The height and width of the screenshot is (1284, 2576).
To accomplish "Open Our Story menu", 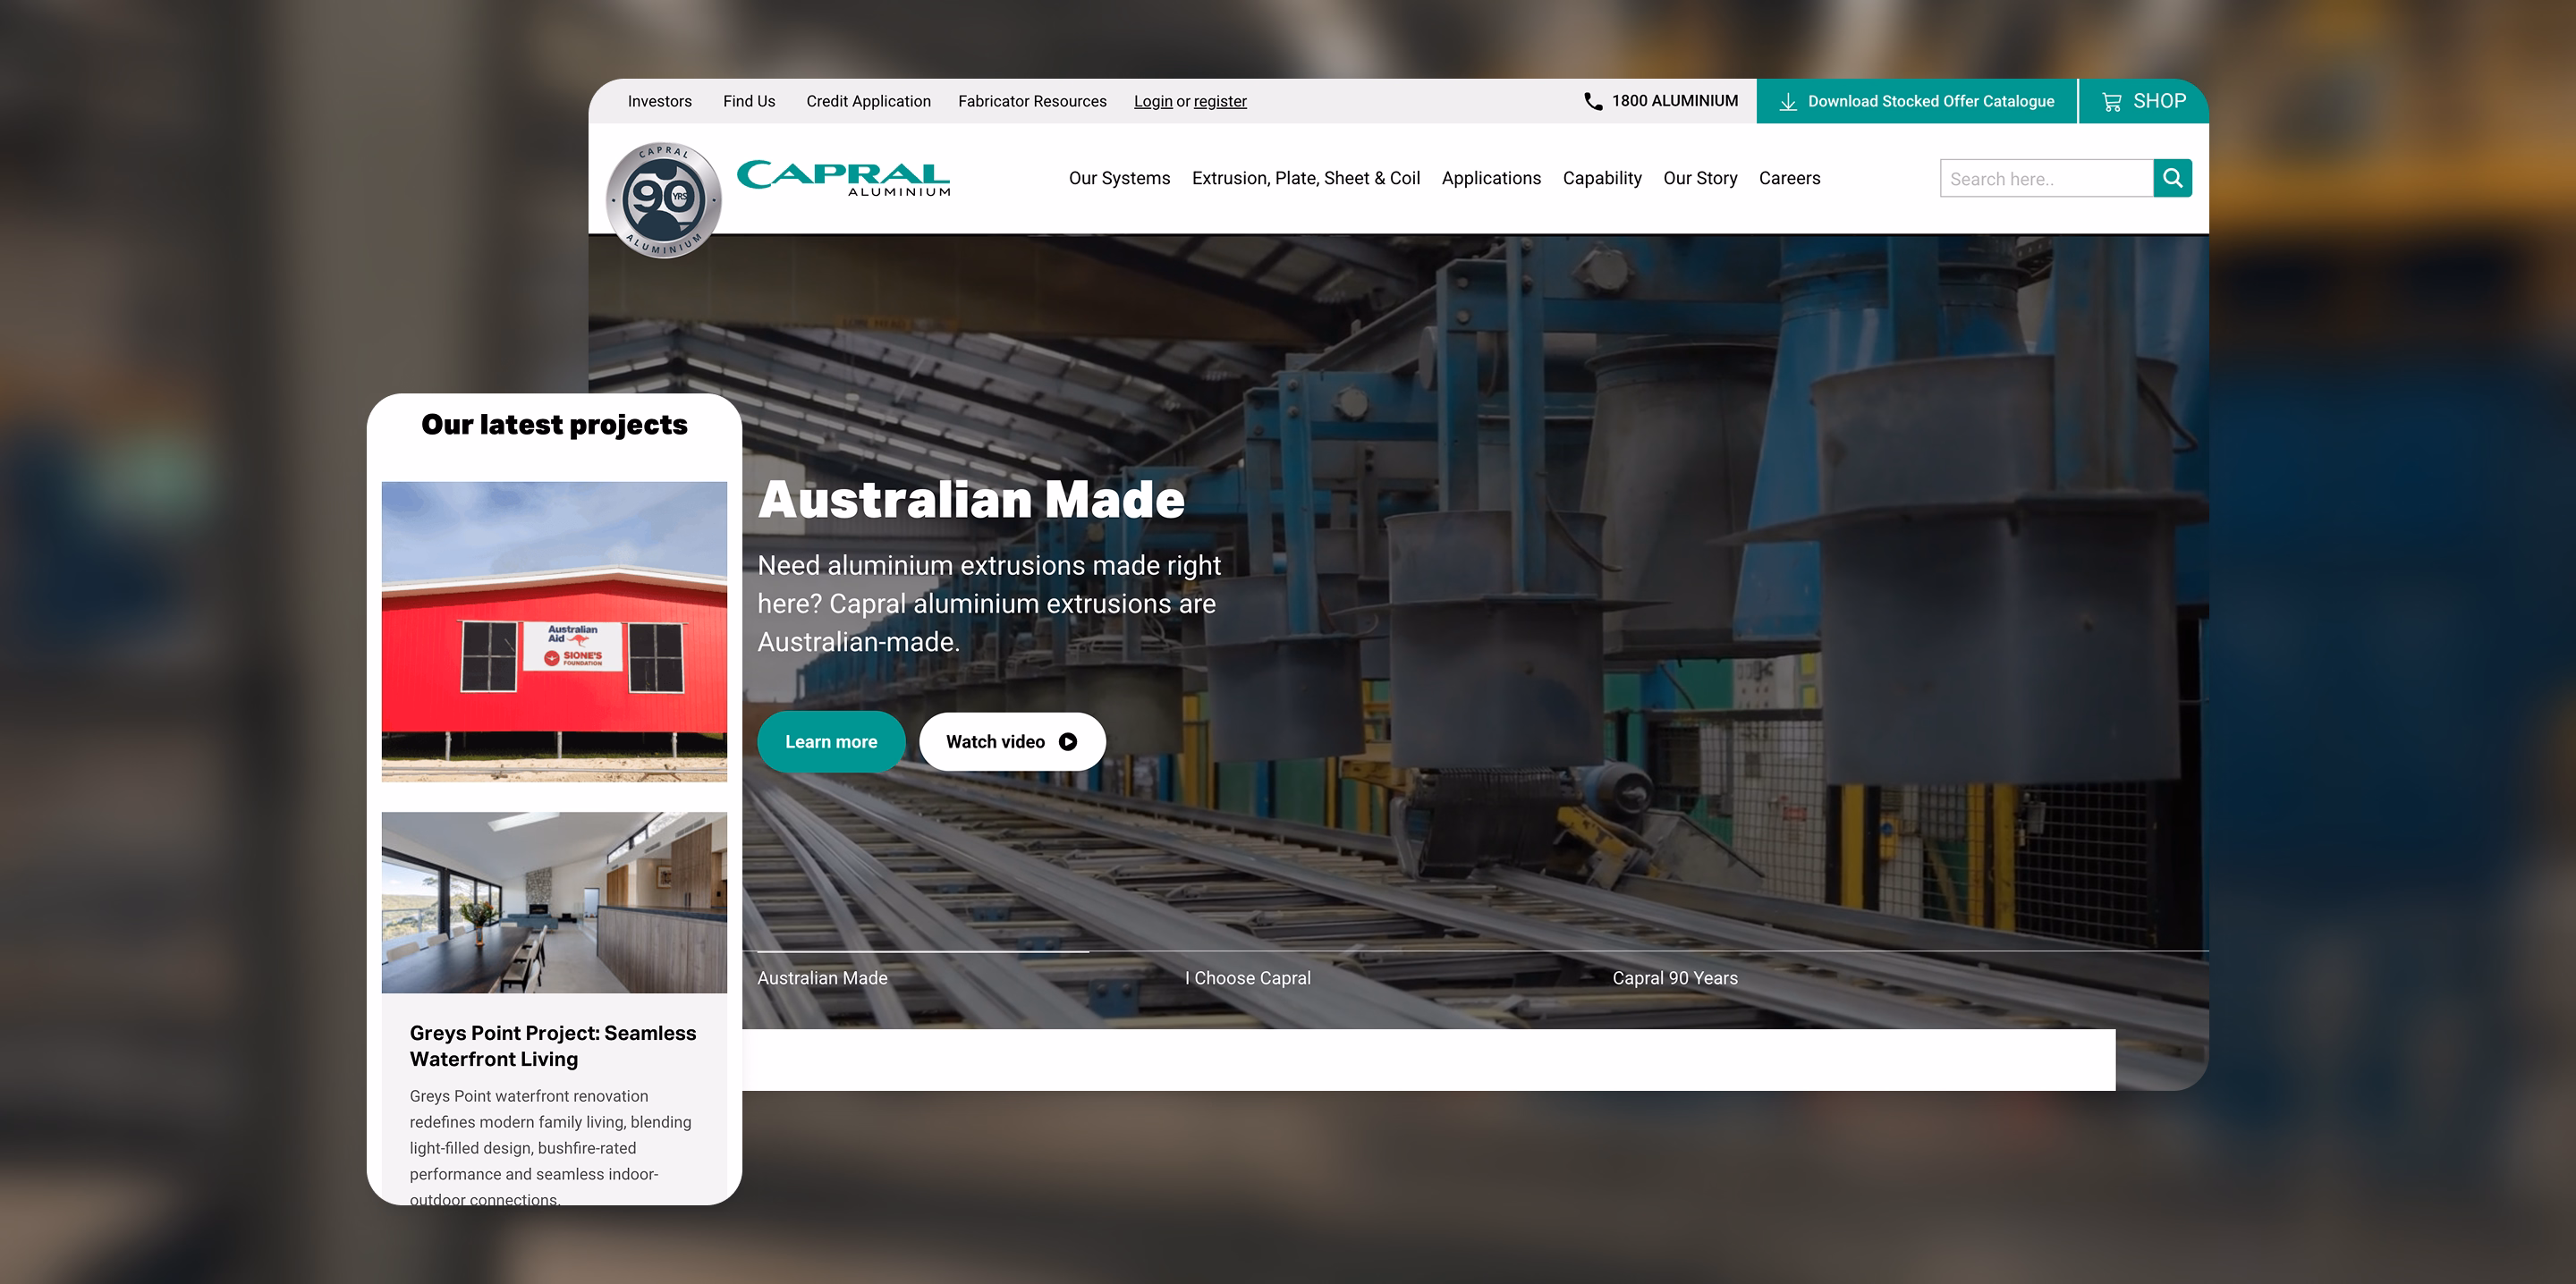I will (1700, 178).
